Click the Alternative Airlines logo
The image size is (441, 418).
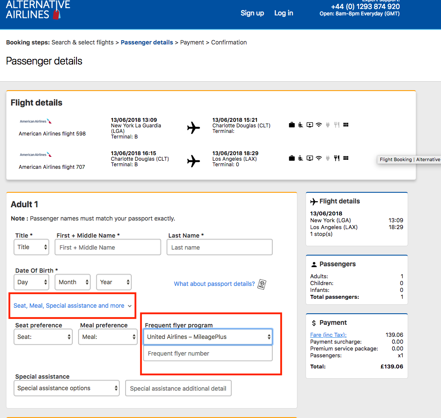[x=38, y=10]
